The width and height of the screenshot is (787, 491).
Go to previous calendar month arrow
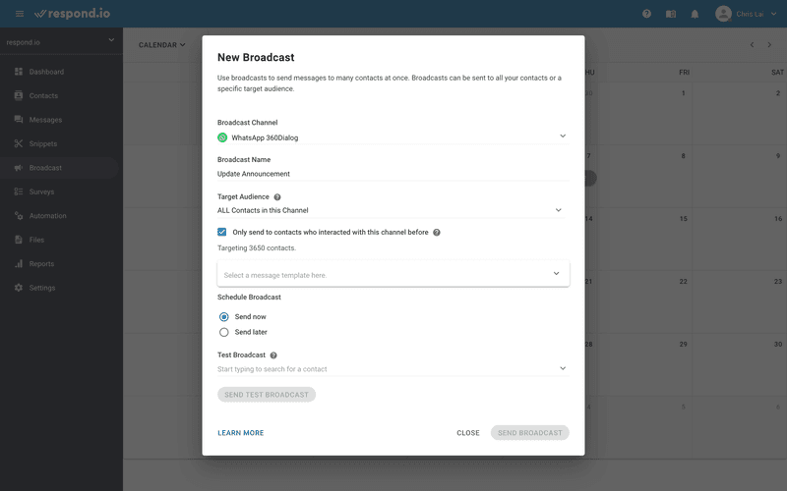coord(752,44)
